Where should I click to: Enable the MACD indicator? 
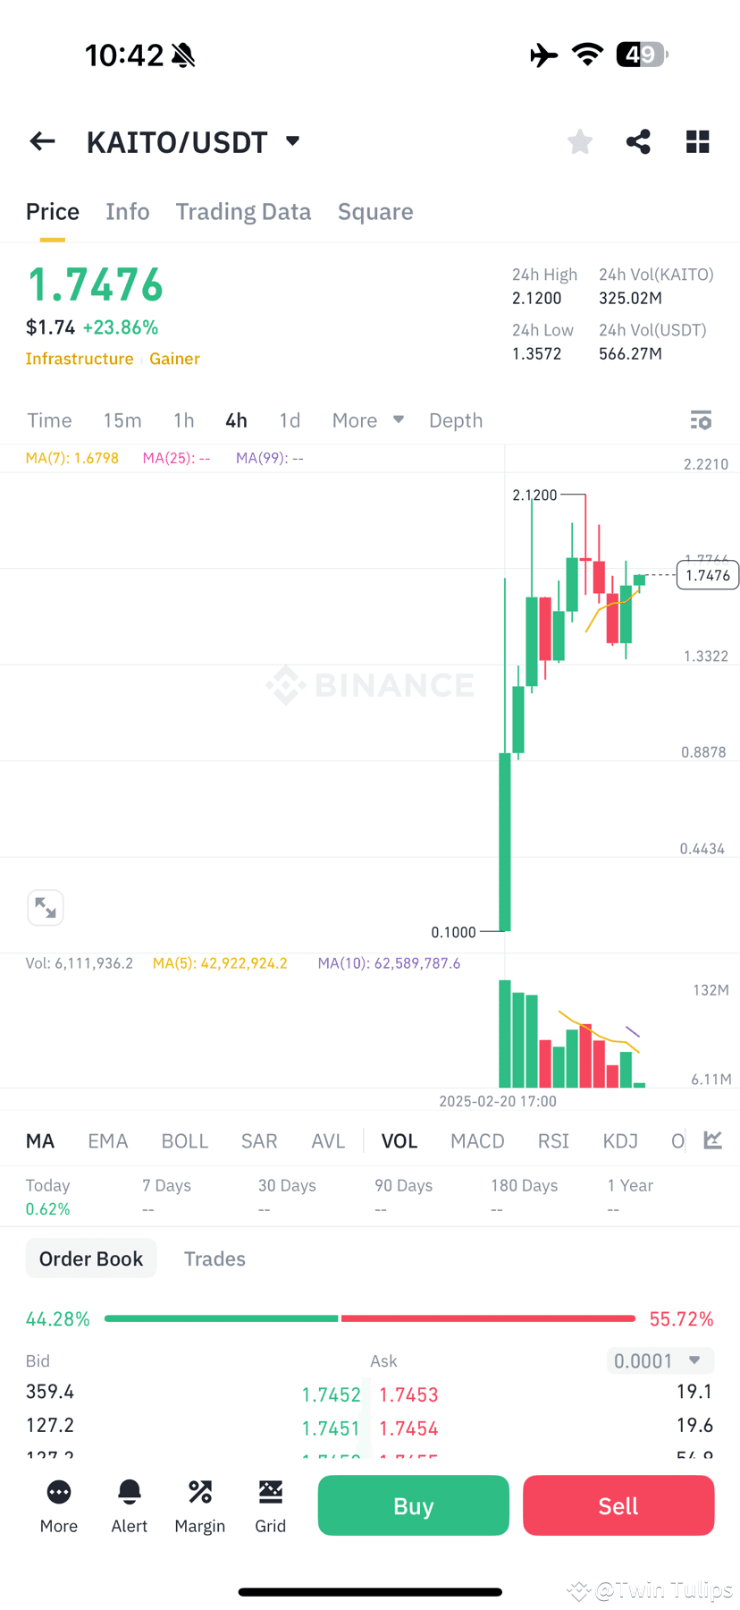(477, 1140)
